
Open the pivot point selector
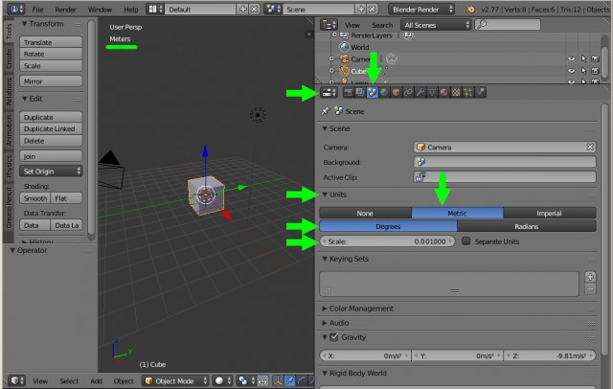click(247, 380)
